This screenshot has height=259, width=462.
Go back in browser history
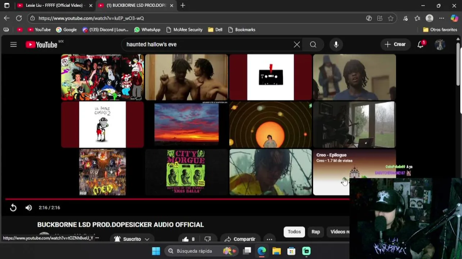(x=6, y=18)
